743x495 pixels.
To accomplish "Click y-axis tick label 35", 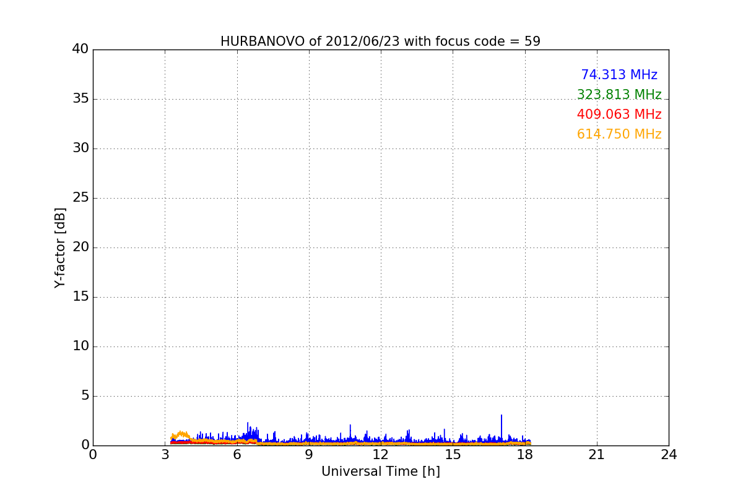I will pyautogui.click(x=80, y=99).
